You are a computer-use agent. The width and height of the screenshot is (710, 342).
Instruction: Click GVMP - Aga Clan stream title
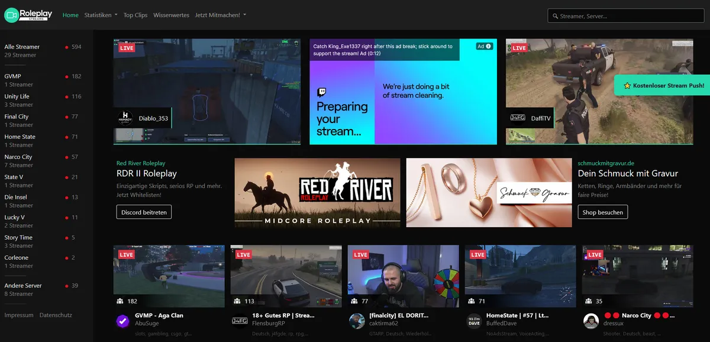(x=159, y=316)
